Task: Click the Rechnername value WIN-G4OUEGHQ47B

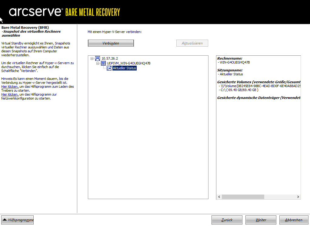Action: pyautogui.click(x=235, y=62)
